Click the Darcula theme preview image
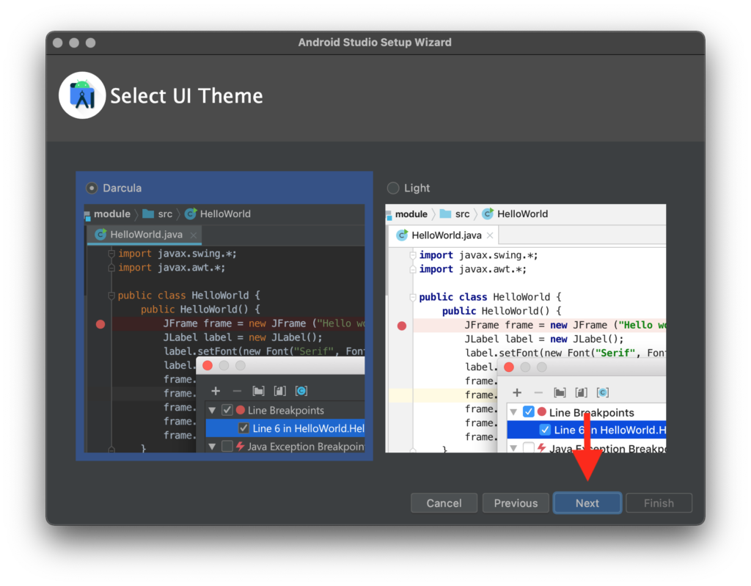This screenshot has width=751, height=586. pyautogui.click(x=224, y=329)
